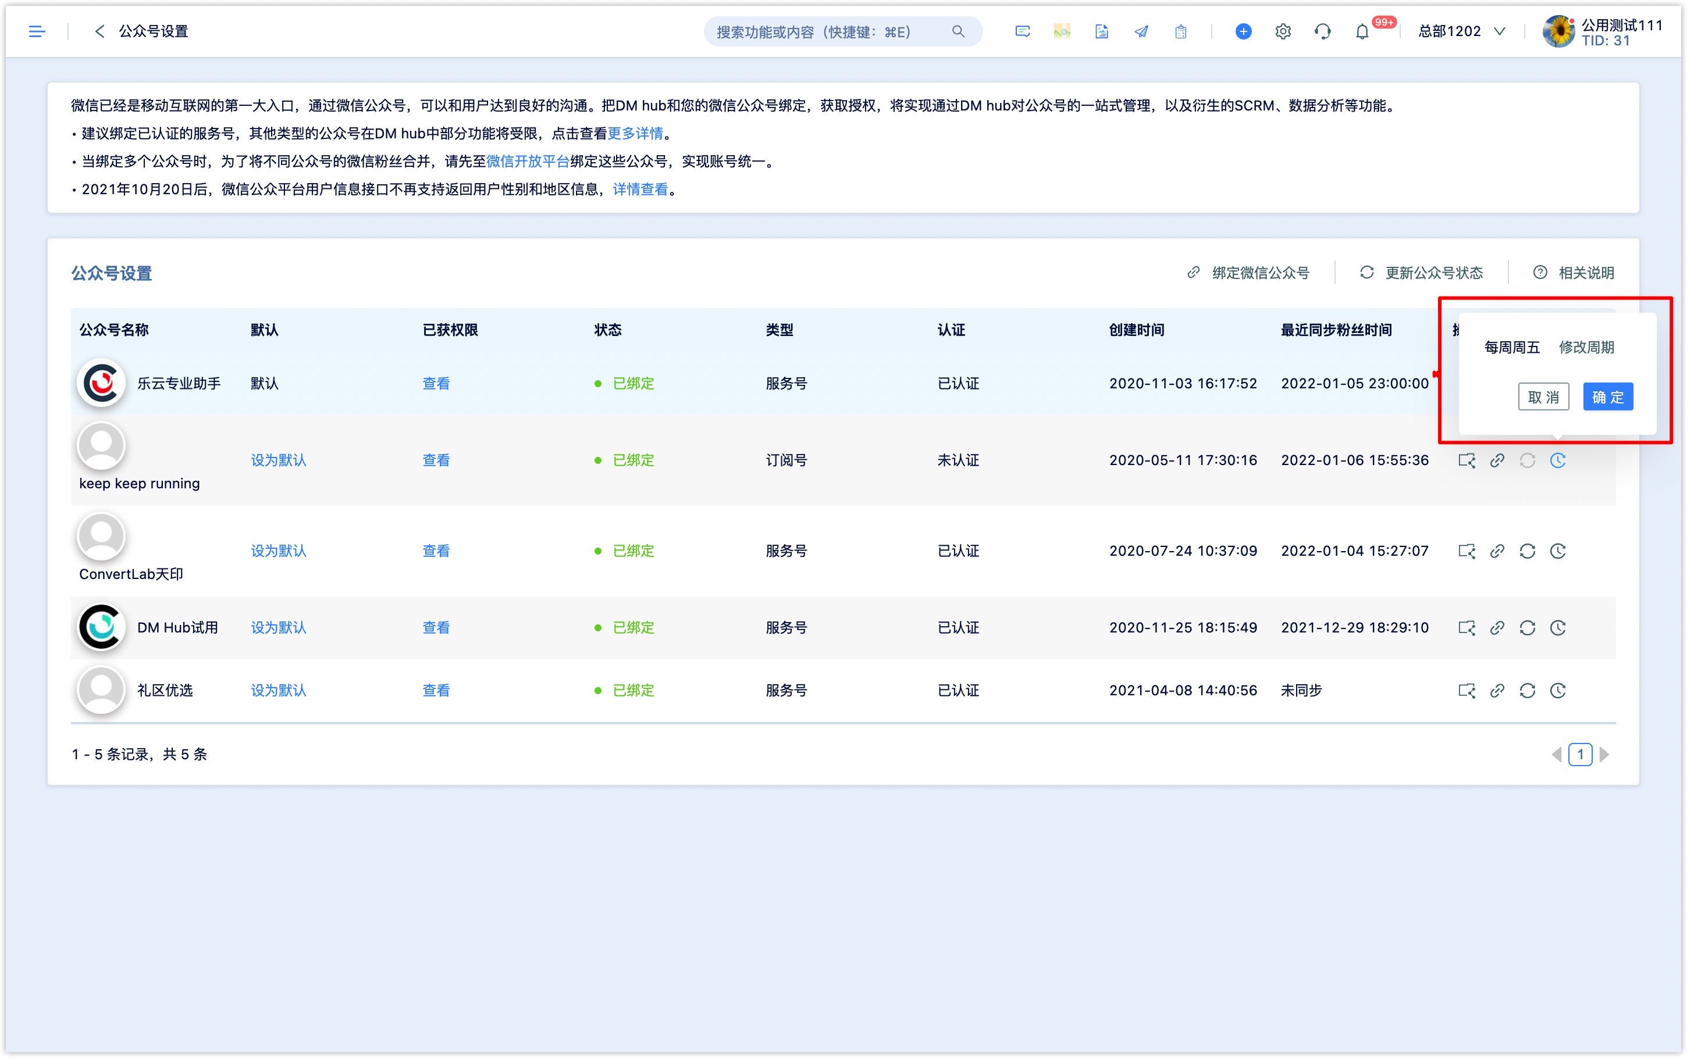Viewport: 1687px width, 1058px height.
Task: Click the 乐云专业助手 account logo
Action: click(x=101, y=383)
